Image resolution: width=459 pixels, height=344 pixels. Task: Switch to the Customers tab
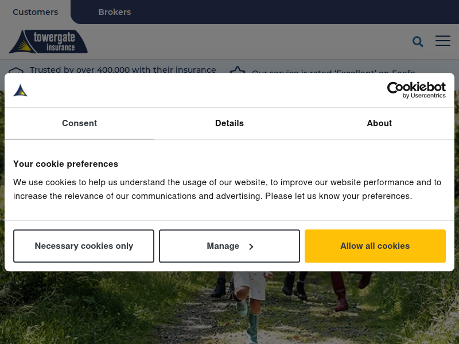click(36, 12)
